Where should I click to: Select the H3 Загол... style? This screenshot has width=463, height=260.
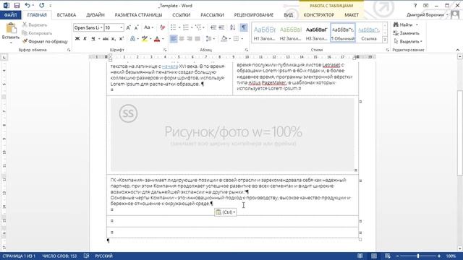317,33
